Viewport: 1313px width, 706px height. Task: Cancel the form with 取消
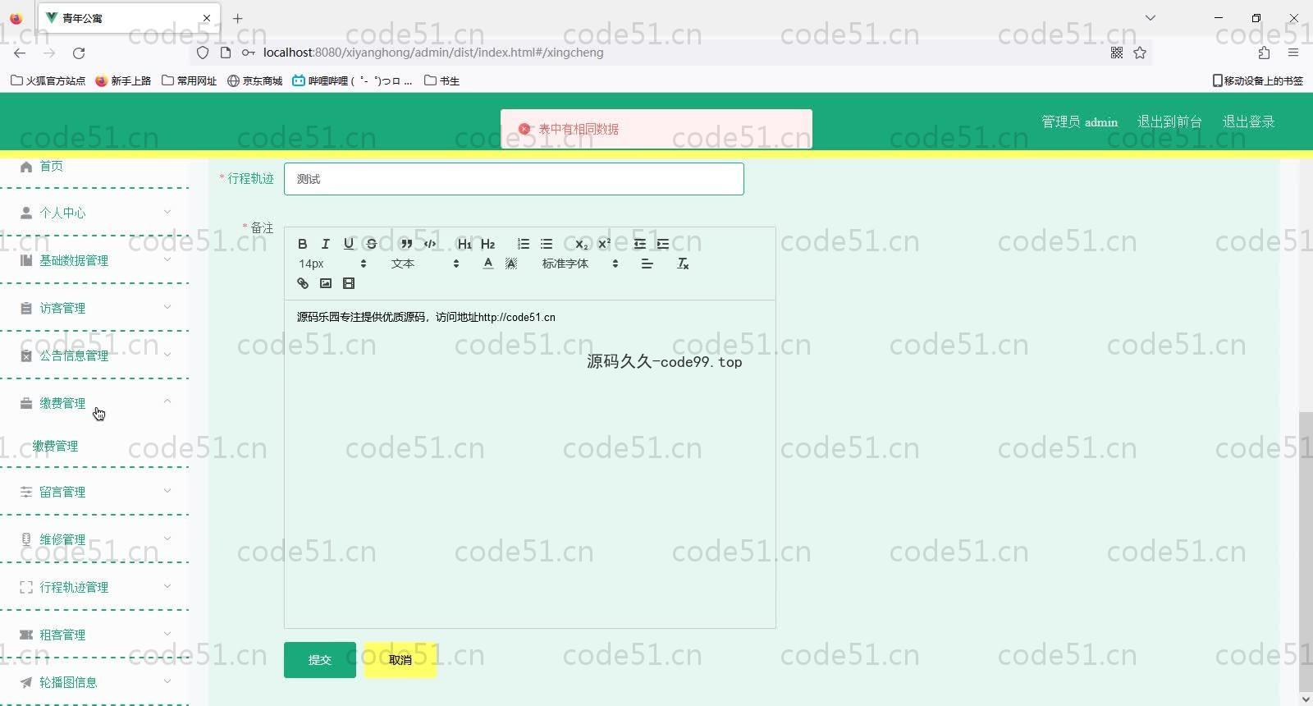400,660
